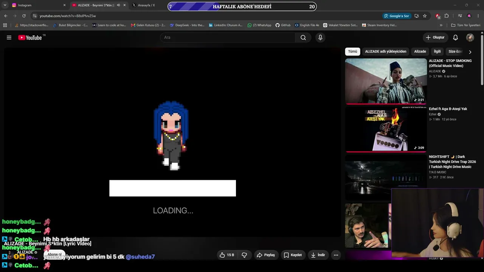Start voice search with the microphone
The width and height of the screenshot is (484, 272).
pos(320,37)
